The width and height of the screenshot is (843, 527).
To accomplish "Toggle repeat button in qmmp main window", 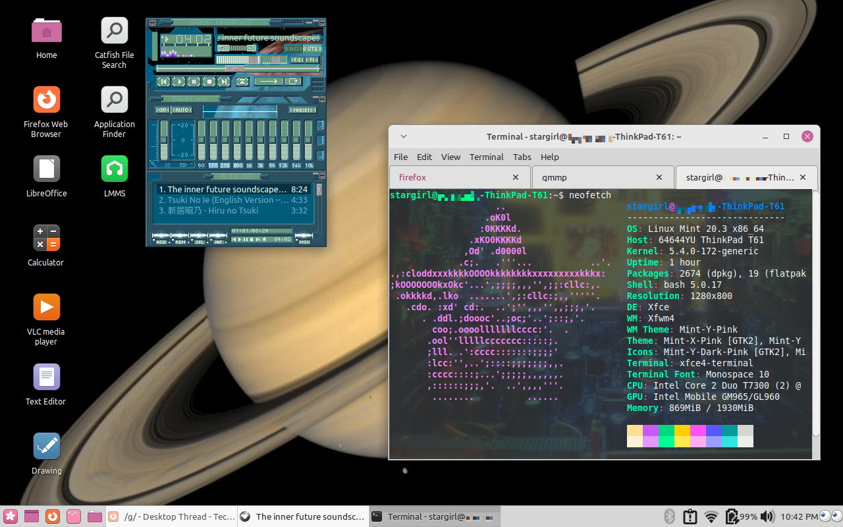I will 294,82.
